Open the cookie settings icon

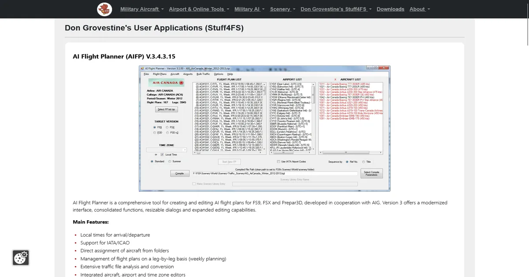[21, 258]
